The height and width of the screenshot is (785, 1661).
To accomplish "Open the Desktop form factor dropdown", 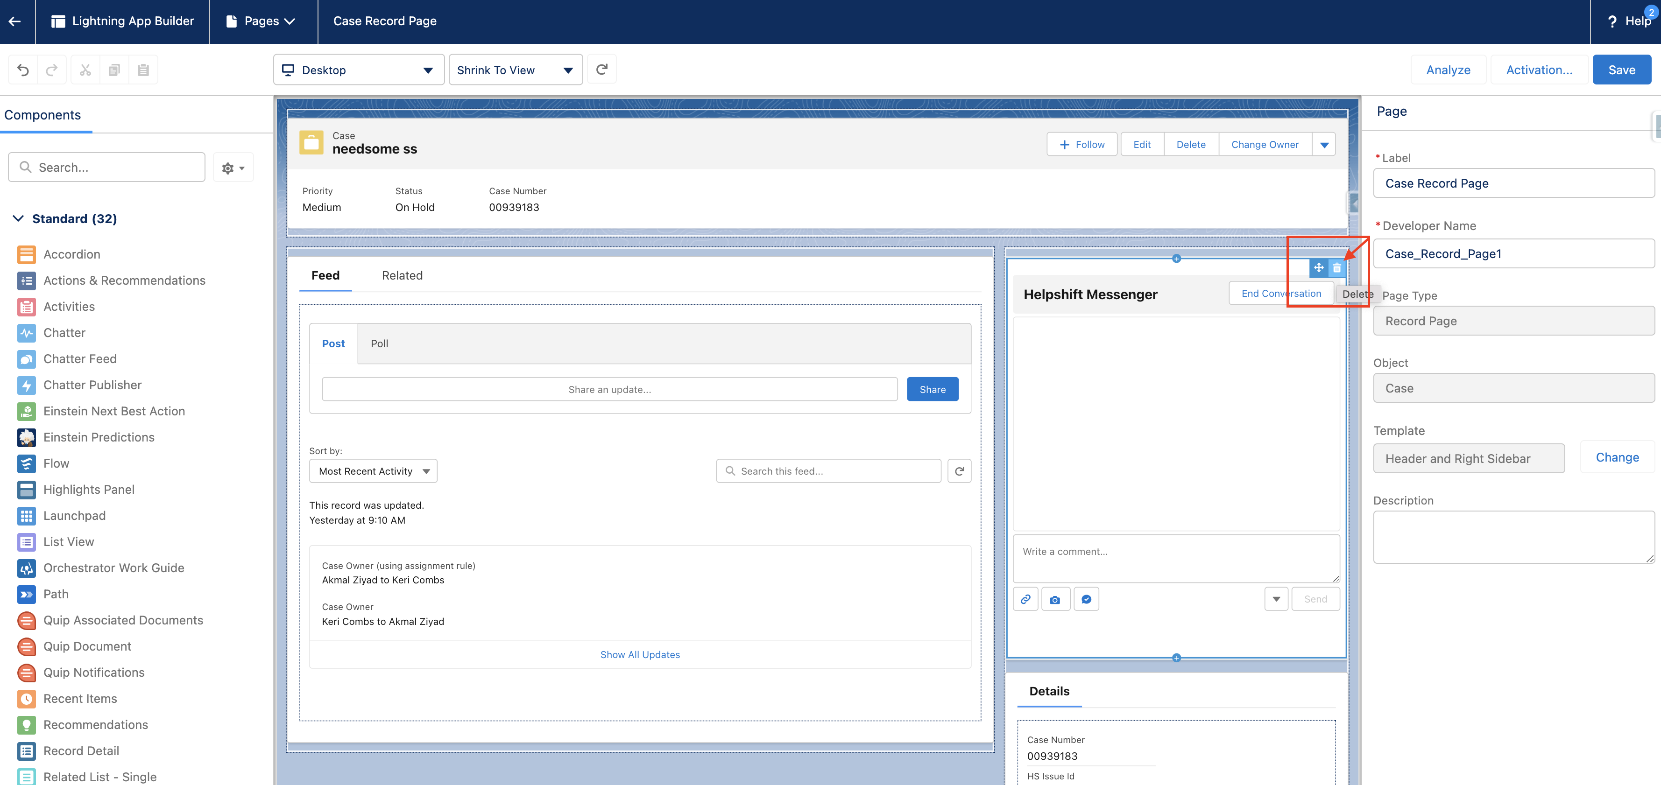I will coord(359,70).
